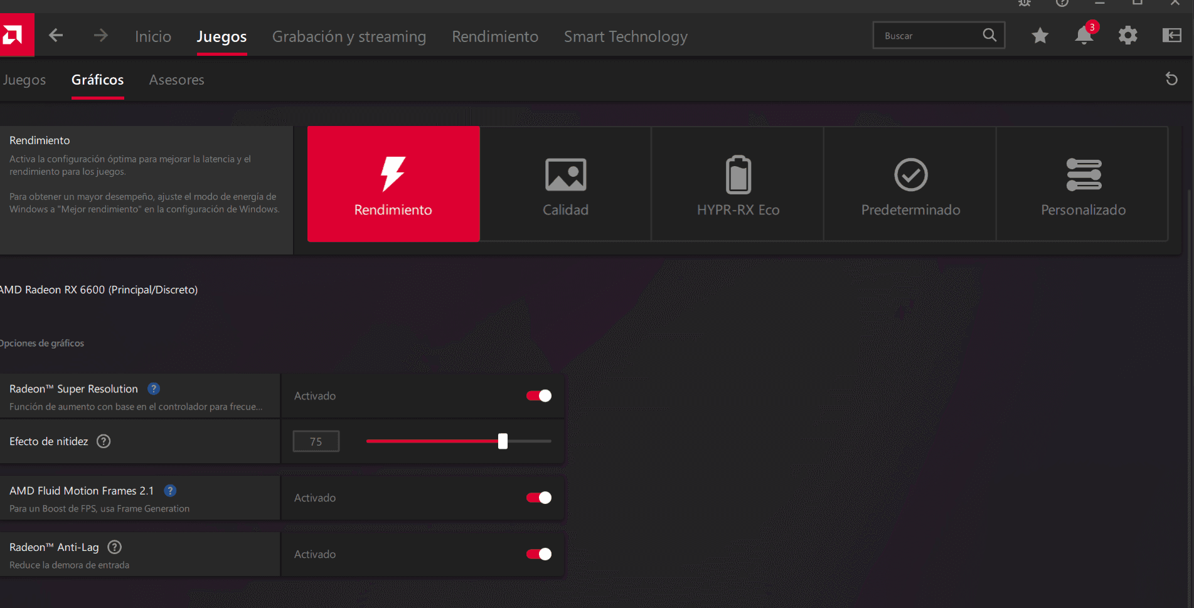Screen dimensions: 1194x608
Task: Open favorites star icon
Action: point(1040,36)
